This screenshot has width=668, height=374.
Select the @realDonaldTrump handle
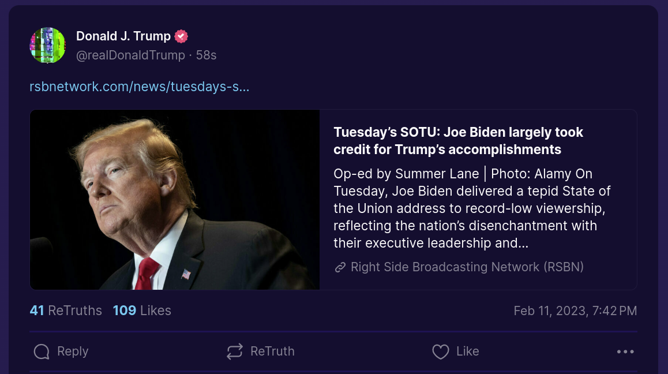tap(130, 55)
